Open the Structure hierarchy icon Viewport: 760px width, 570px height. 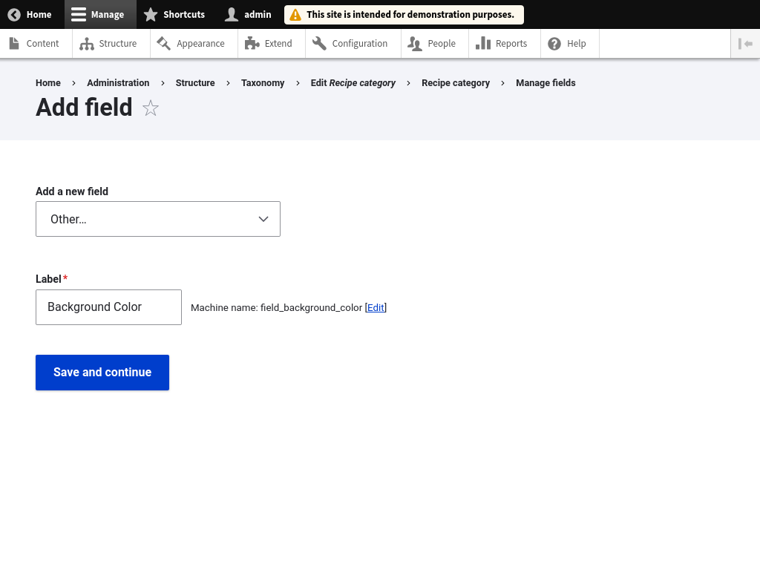pyautogui.click(x=87, y=43)
